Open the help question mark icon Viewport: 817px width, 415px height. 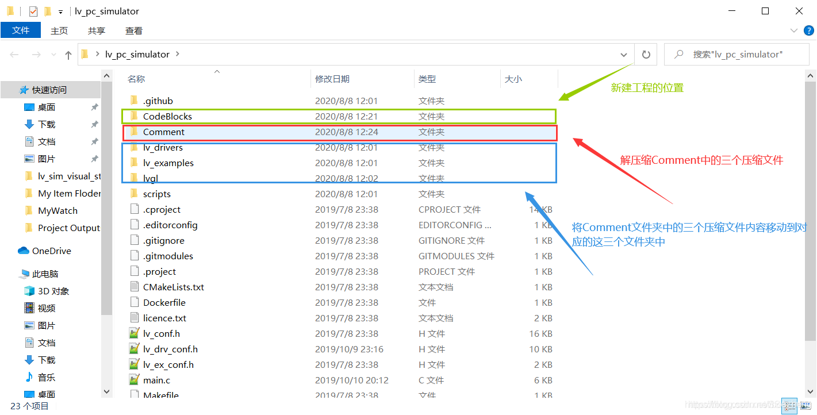point(809,30)
